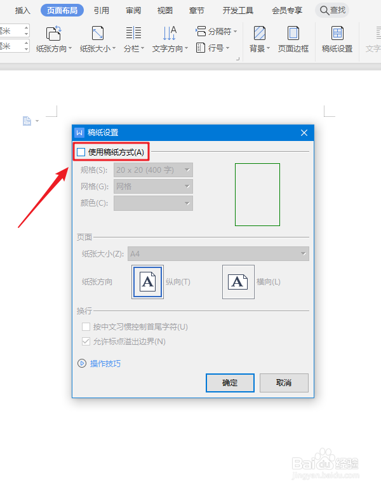Click the 页面边框 page border icon
381x489 pixels.
pyautogui.click(x=293, y=34)
